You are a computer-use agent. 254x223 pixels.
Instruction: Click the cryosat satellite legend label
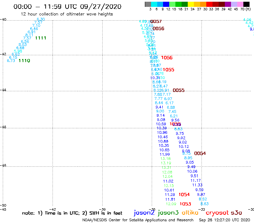pyautogui.click(x=217, y=213)
